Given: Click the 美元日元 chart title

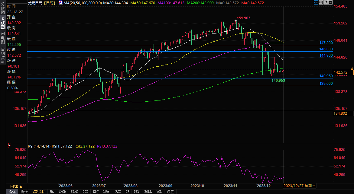Looking at the screenshot, I should (35, 3).
